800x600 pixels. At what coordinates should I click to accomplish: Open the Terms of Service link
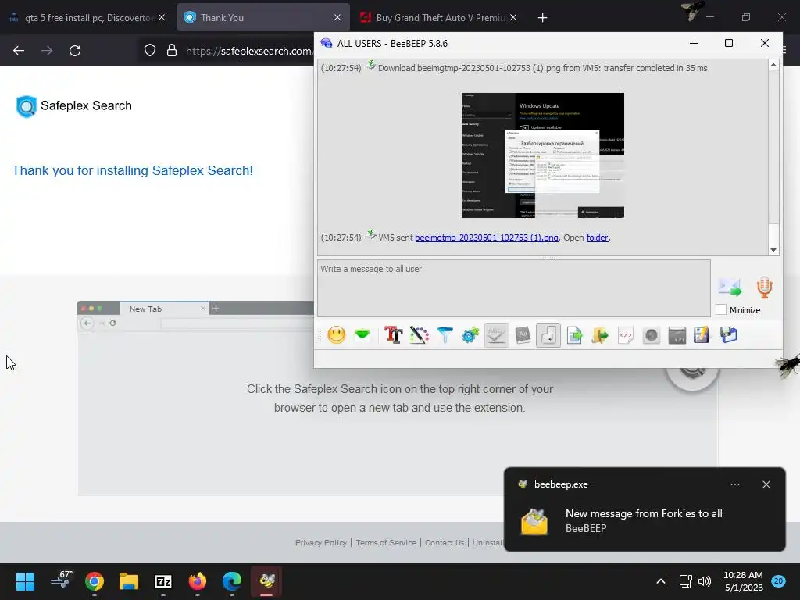(x=386, y=542)
